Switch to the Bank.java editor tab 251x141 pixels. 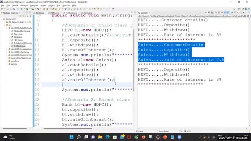point(39,13)
